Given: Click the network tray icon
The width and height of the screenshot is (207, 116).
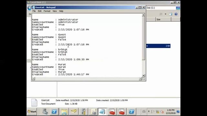Looking at the screenshot, I should click(158, 112).
